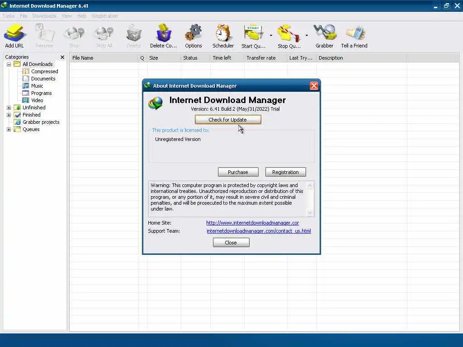
Task: Open the Scheduler tool
Action: pyautogui.click(x=223, y=36)
